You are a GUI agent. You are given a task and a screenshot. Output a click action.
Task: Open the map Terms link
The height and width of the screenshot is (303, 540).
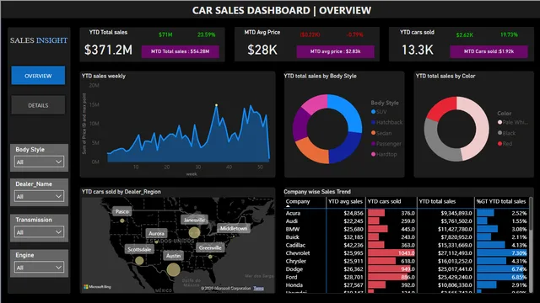pos(259,288)
